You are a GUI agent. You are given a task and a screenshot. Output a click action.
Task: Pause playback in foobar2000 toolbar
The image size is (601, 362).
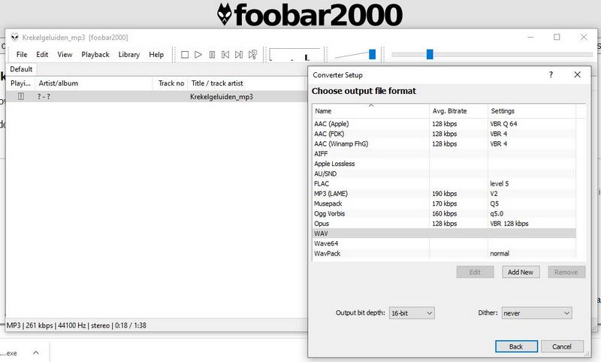(212, 55)
